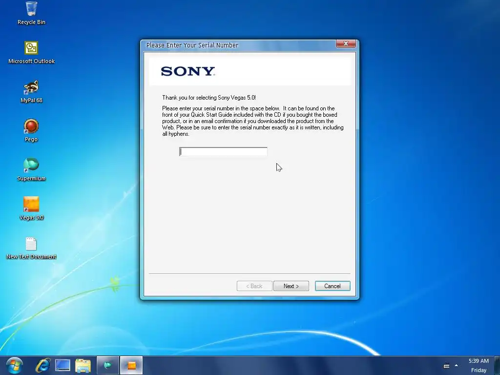The image size is (500, 375).
Task: Switch to Supermium taskbar button
Action: click(108, 365)
